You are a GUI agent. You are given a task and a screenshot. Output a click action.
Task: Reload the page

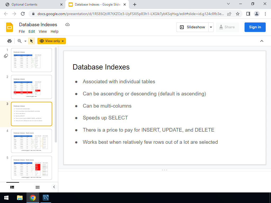coord(23,14)
